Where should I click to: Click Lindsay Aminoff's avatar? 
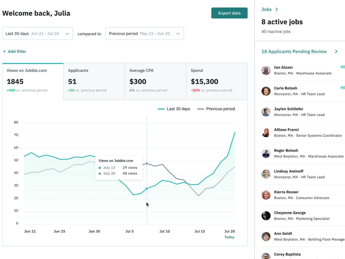pos(266,174)
